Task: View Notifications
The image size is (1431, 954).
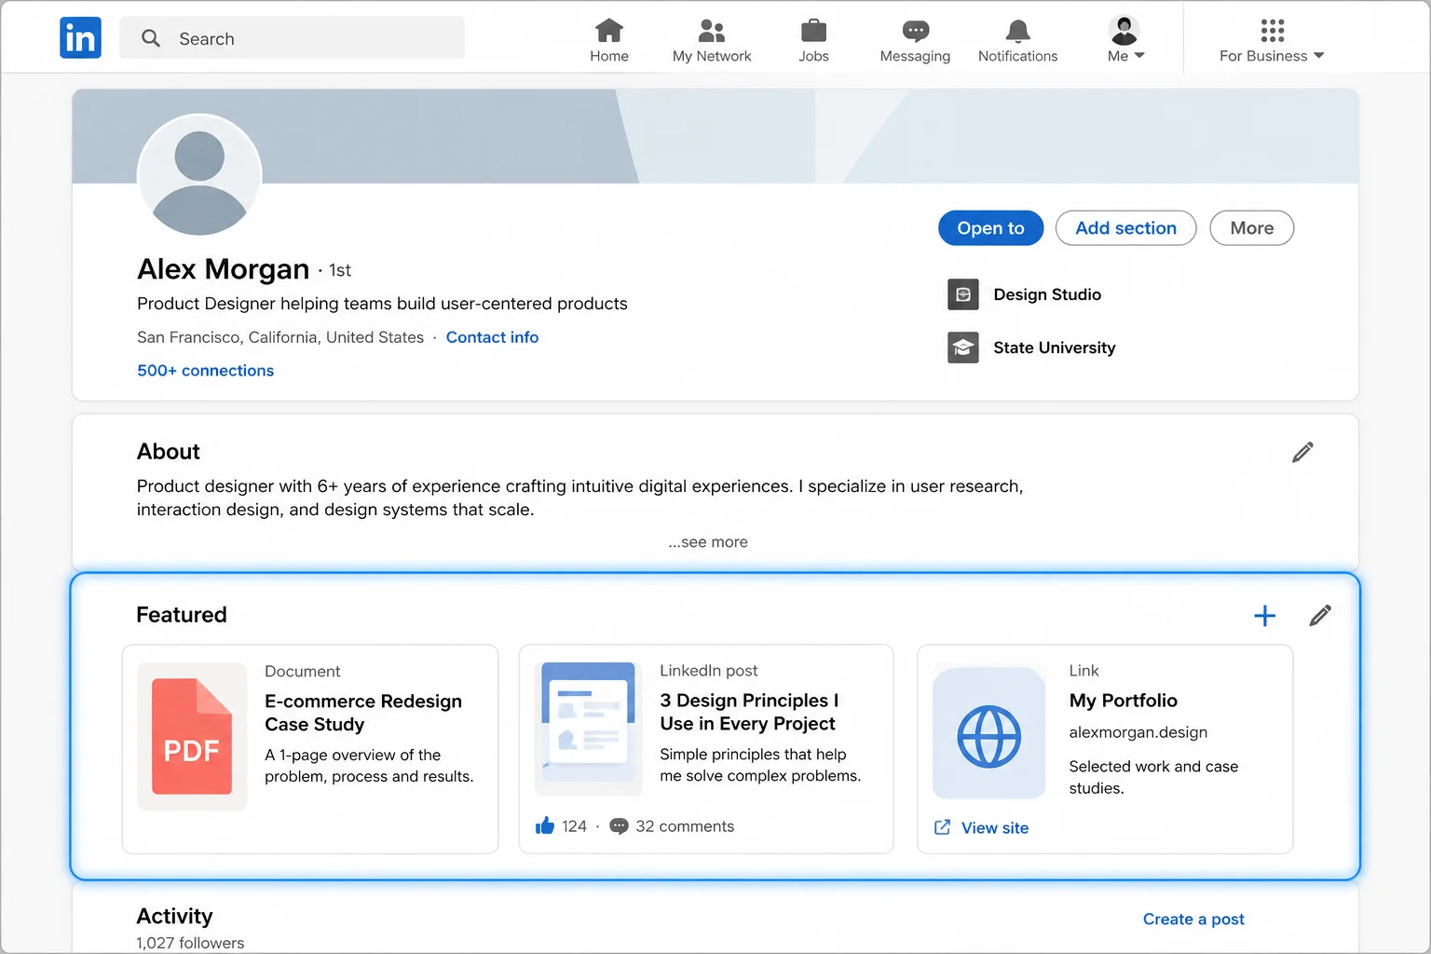Action: coord(1017,41)
